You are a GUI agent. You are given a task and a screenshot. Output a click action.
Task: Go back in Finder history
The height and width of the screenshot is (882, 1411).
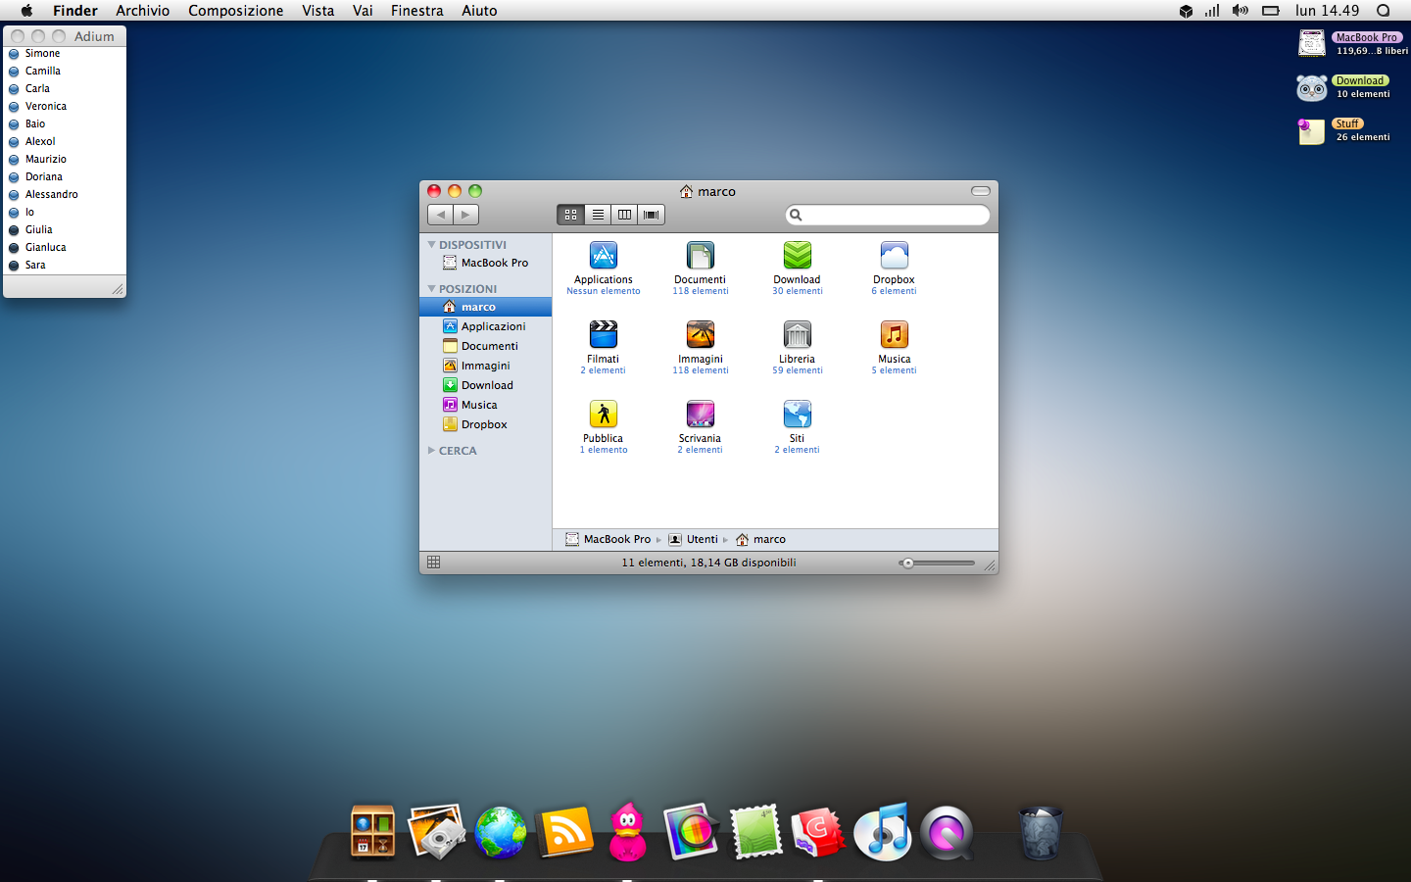point(440,215)
